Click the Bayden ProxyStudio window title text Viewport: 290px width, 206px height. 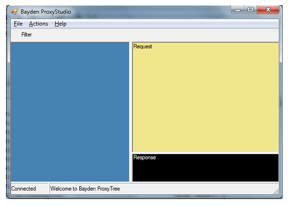[x=46, y=12]
